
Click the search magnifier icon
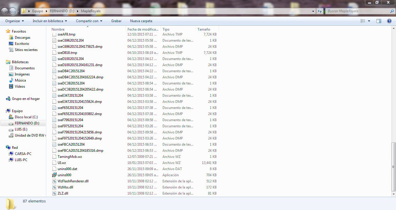(392, 11)
